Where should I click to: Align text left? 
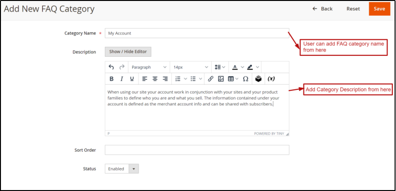145,79
